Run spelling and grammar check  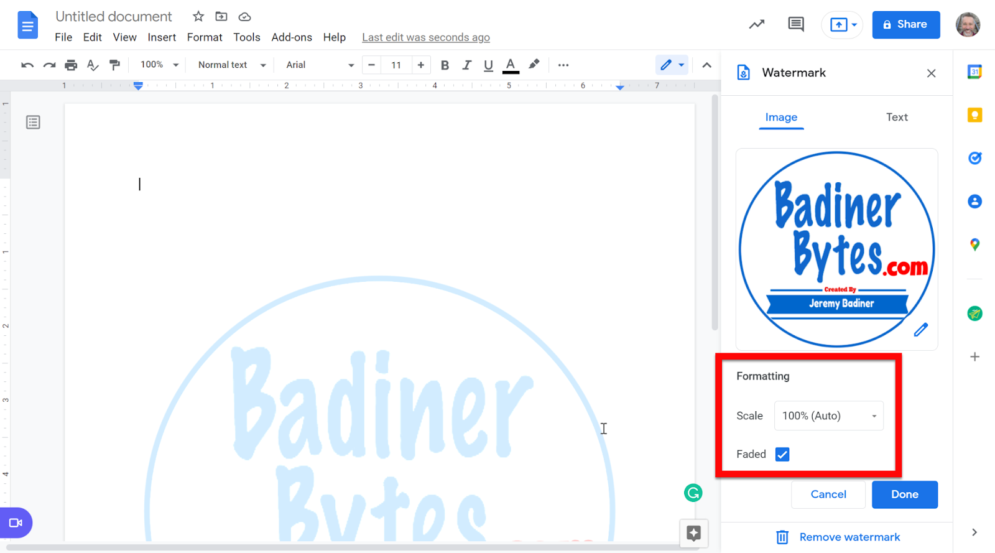93,65
